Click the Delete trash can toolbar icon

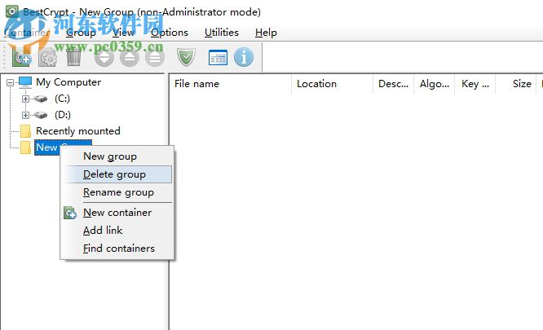pos(73,57)
